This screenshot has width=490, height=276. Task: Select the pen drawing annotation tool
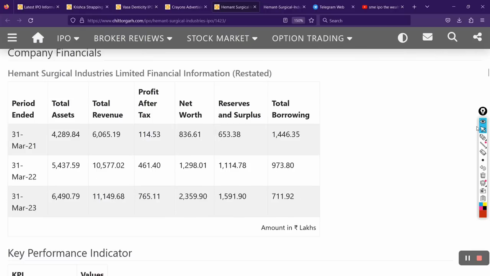[483, 137]
